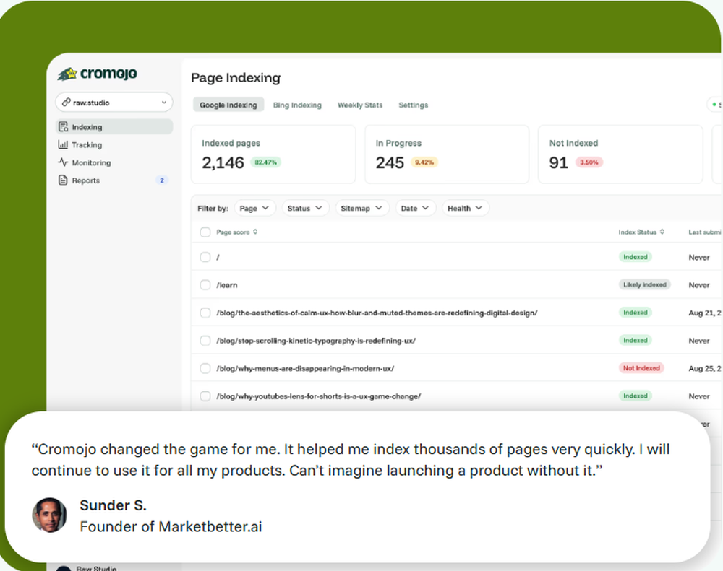
Task: Click the red Not Indexed status badge
Action: pyautogui.click(x=641, y=368)
